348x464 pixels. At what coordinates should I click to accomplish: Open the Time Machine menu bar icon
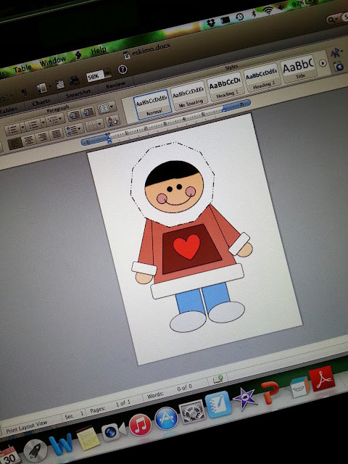[x=240, y=16]
